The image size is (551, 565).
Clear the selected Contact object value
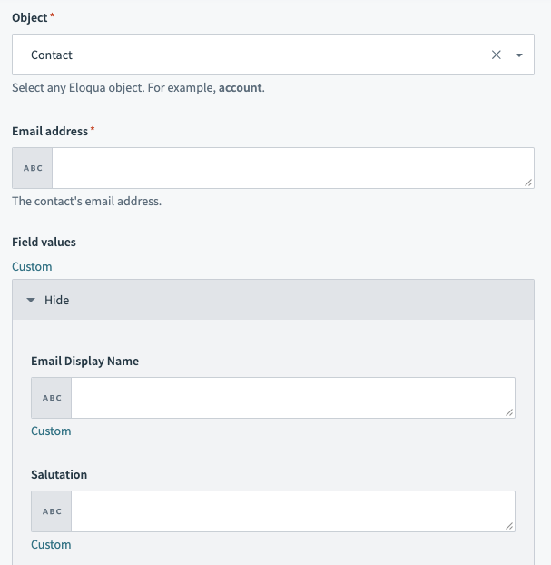coord(496,55)
